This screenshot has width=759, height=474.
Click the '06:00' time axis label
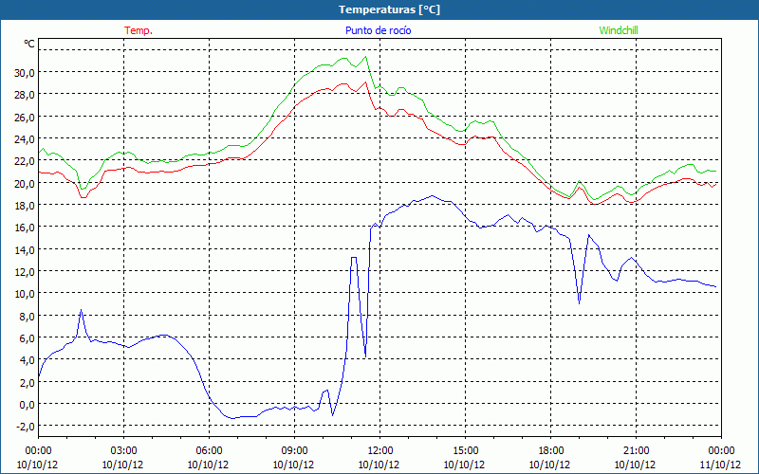[x=209, y=451]
